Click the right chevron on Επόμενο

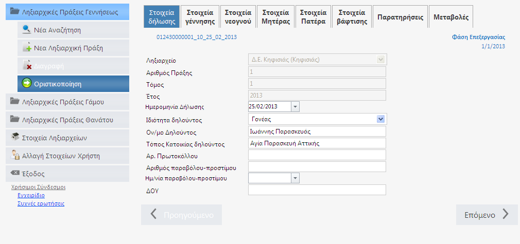pyautogui.click(x=506, y=215)
